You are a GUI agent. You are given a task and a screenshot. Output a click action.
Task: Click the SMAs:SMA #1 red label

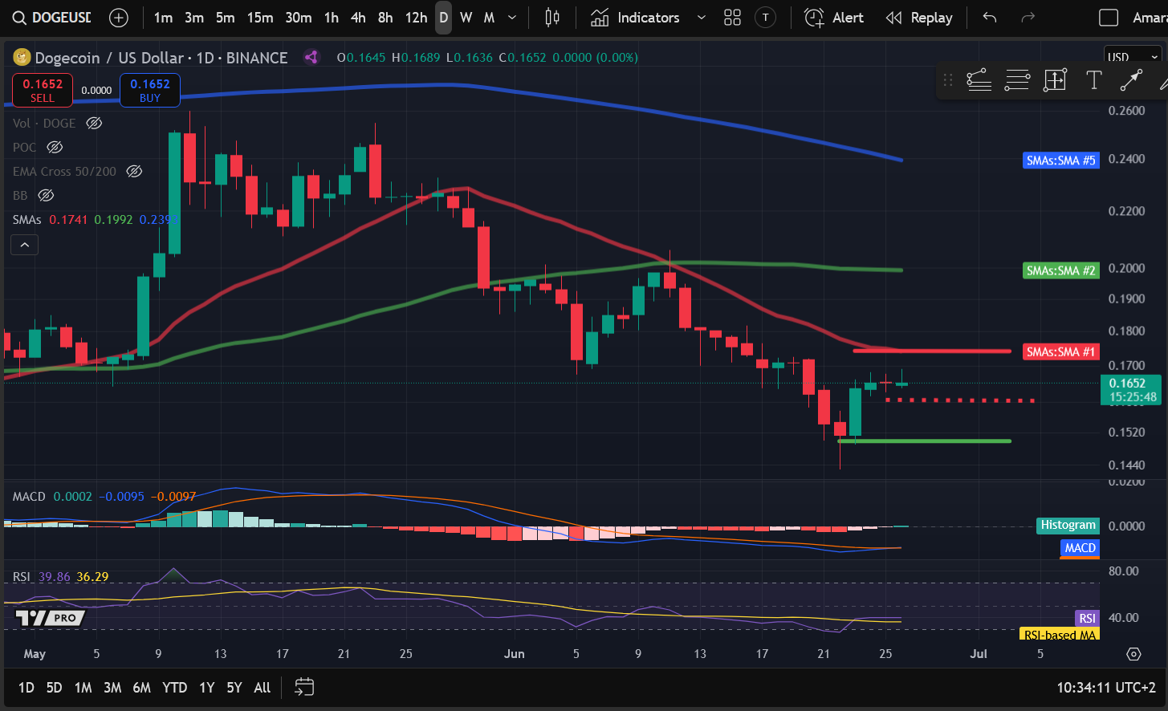pos(1060,351)
